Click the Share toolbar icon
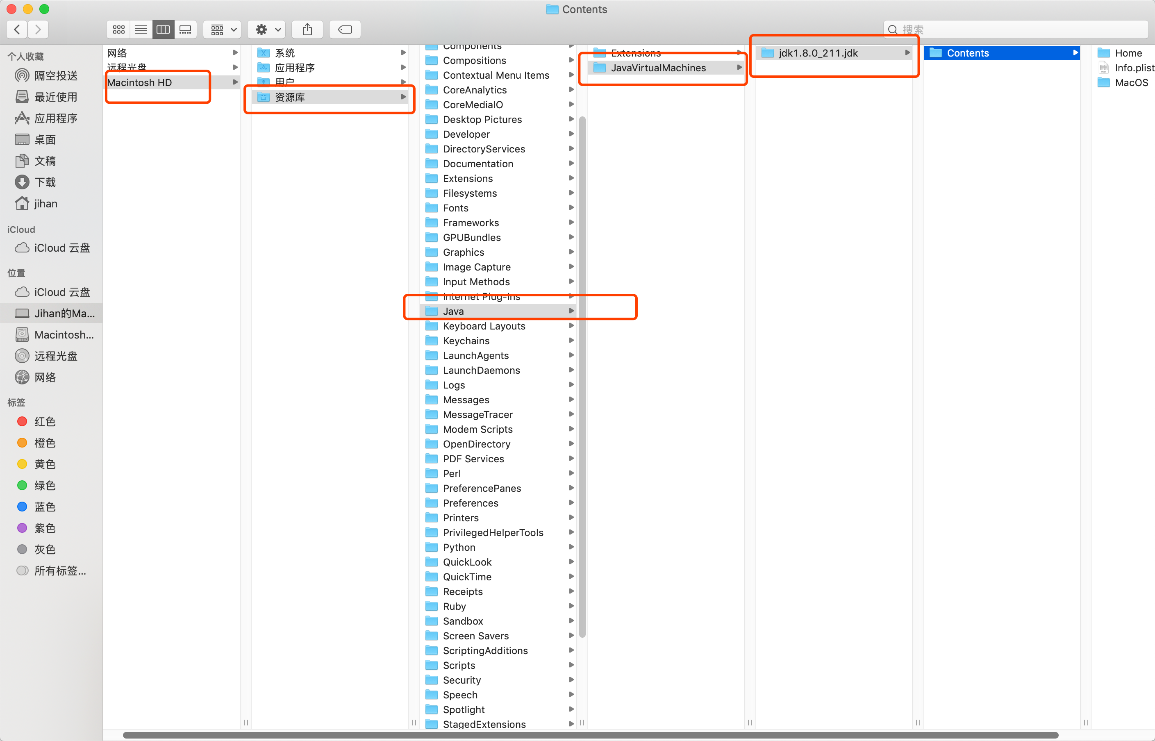Screen dimensions: 1155x741 tap(307, 30)
